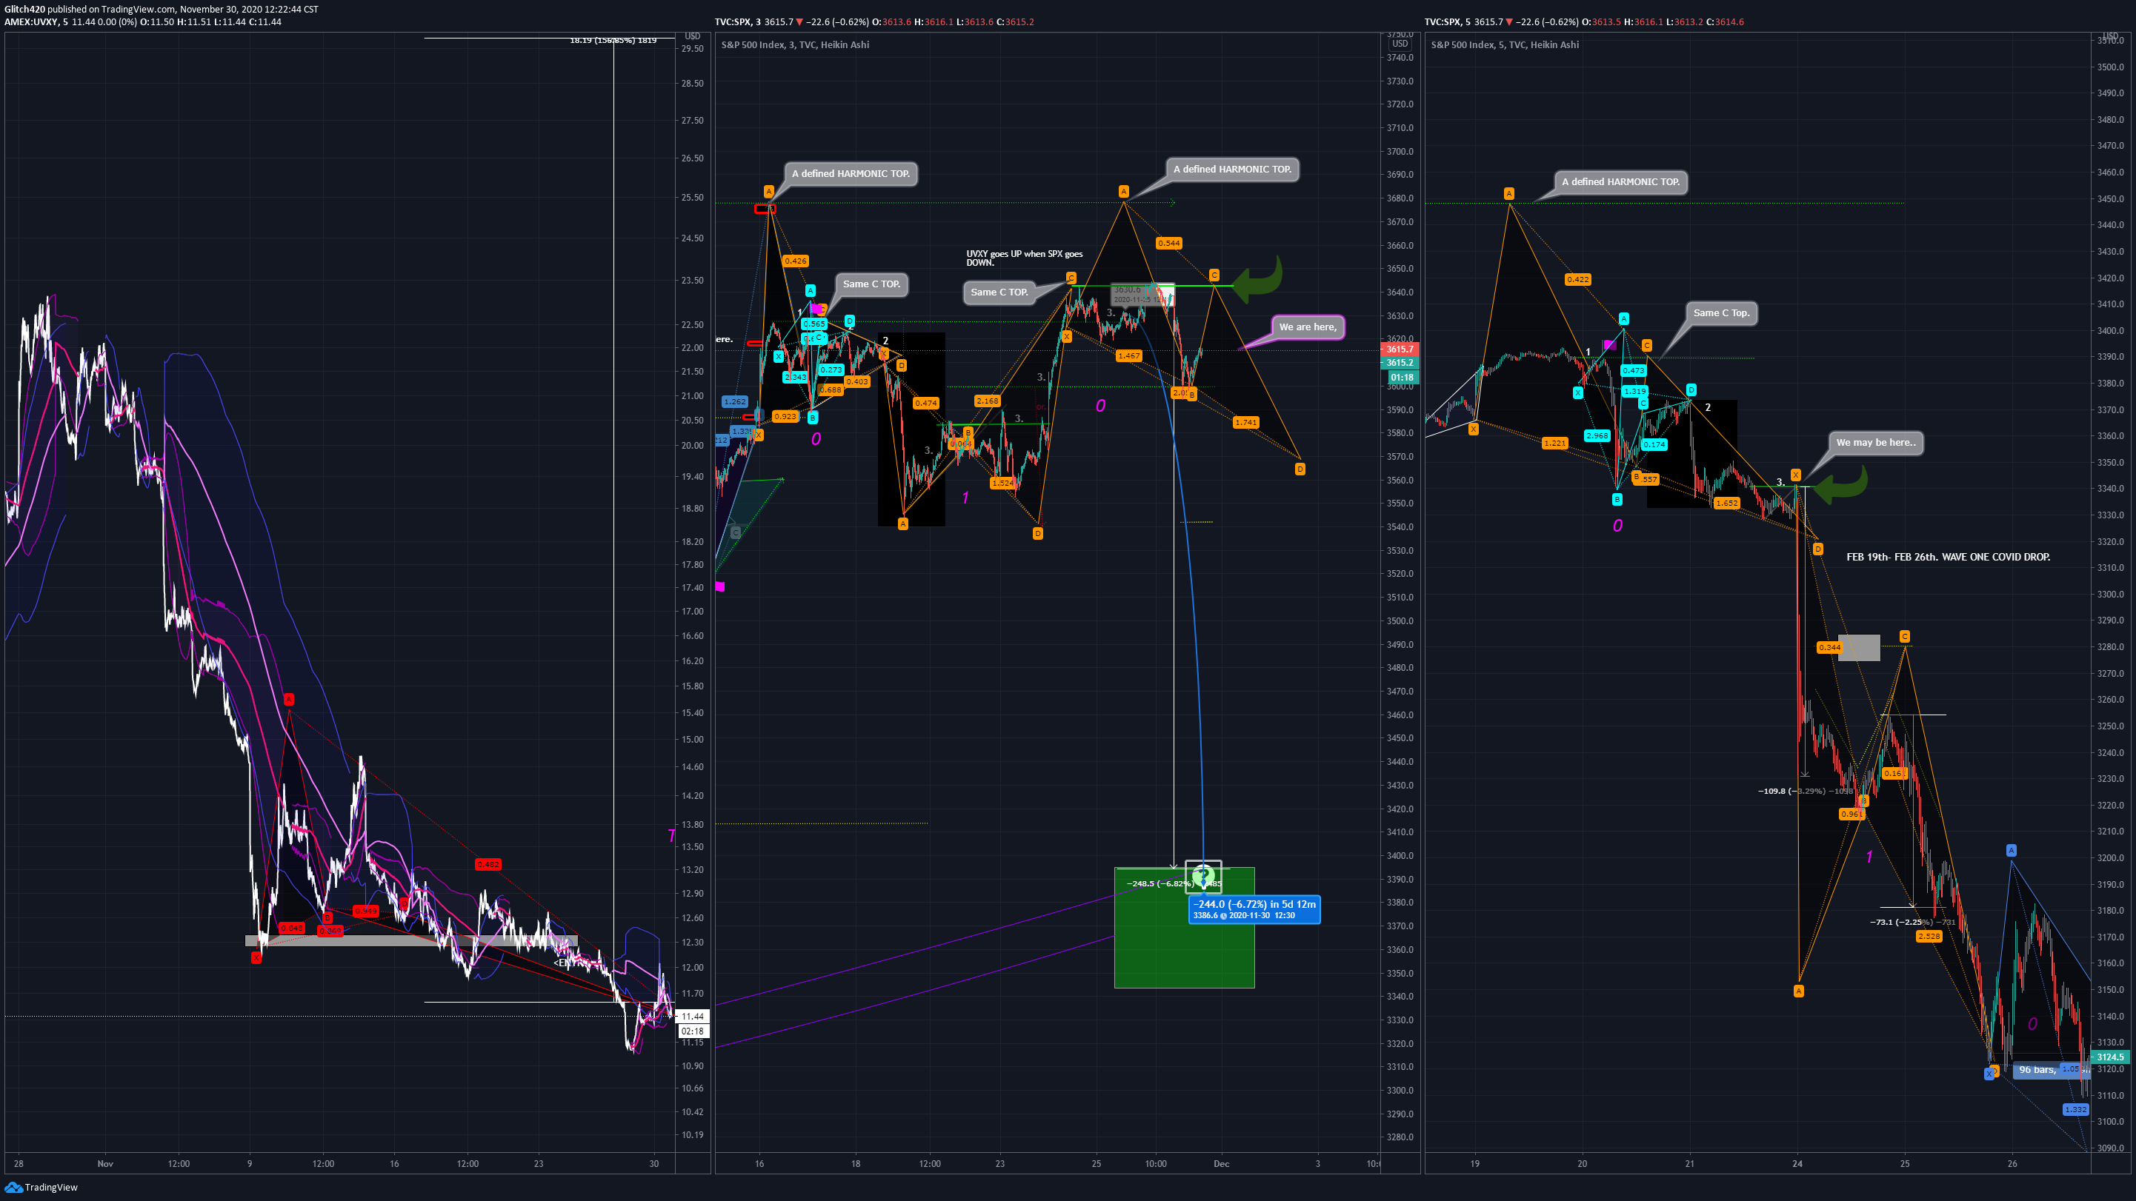Click the blue '-244.0 (-6.72%) in 5d 12m' label
The width and height of the screenshot is (2136, 1201).
(x=1254, y=909)
